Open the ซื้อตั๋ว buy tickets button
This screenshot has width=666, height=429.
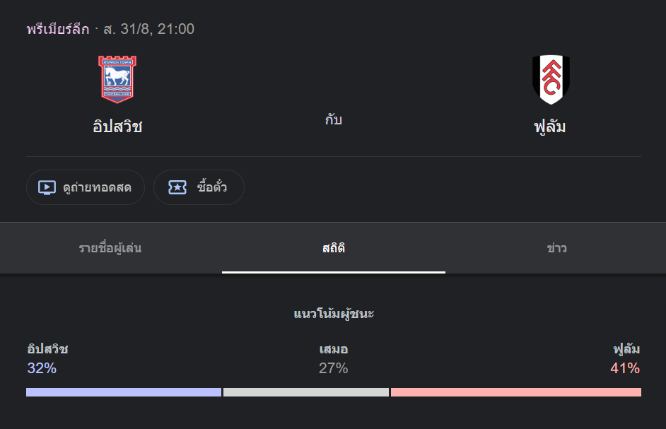click(199, 187)
